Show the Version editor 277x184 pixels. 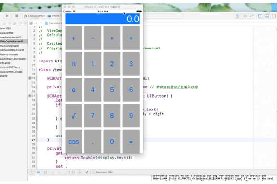point(251,16)
